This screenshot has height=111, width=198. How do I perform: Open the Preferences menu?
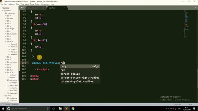coord(45,4)
